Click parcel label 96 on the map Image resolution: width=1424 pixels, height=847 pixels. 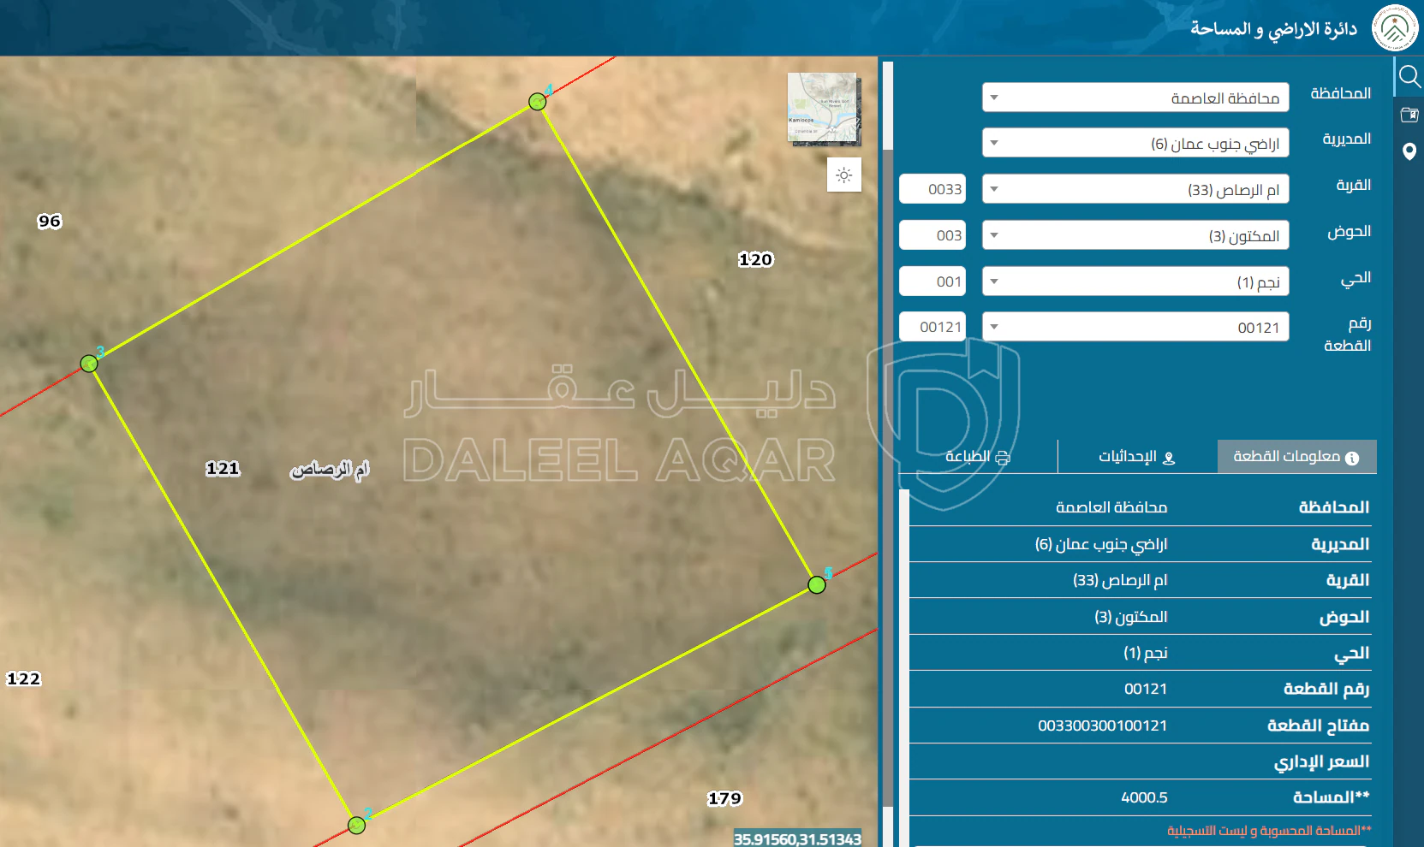pos(50,221)
